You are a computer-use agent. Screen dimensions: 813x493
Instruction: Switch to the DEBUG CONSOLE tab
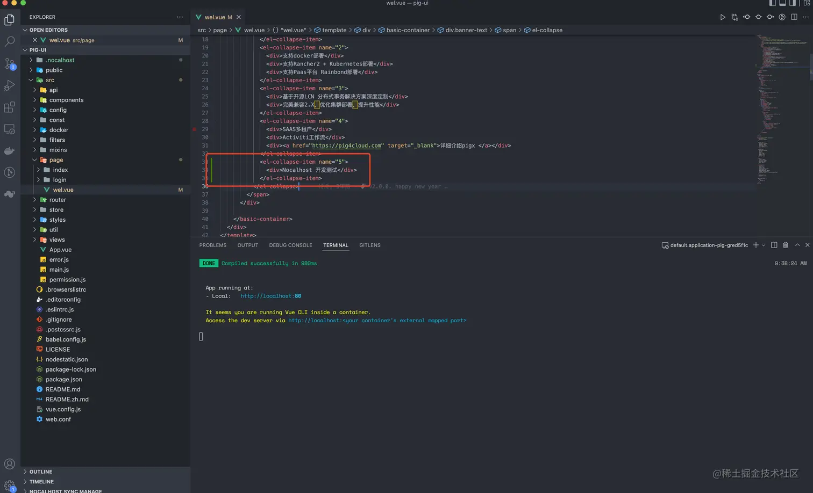290,245
